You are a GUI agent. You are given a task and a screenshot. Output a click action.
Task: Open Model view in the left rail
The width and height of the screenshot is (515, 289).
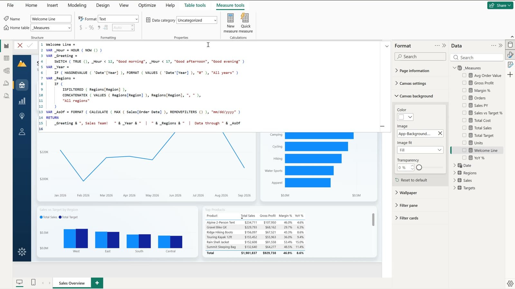[x=6, y=71]
